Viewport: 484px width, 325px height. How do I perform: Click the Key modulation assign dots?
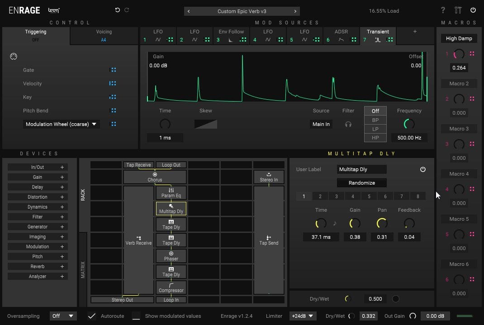click(113, 97)
